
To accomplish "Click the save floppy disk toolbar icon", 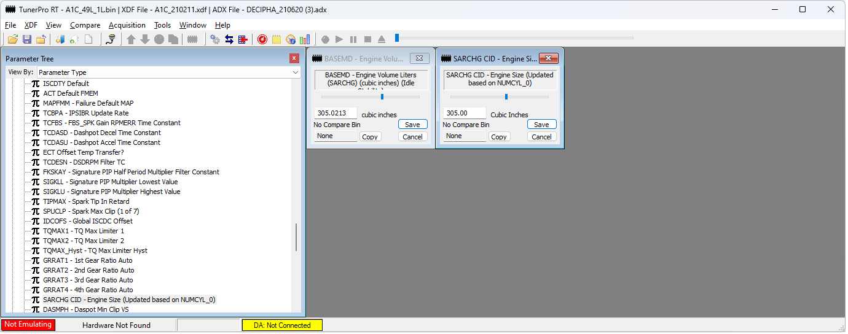I will [27, 39].
